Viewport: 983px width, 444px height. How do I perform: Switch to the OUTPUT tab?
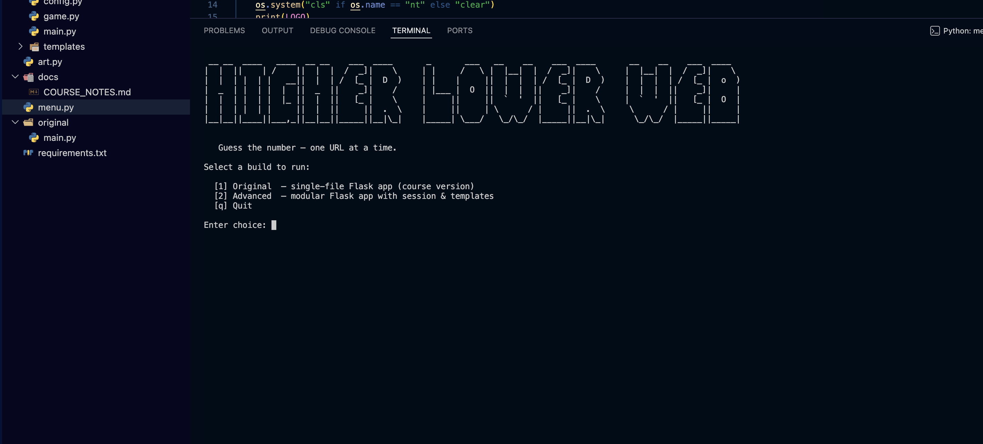tap(277, 30)
